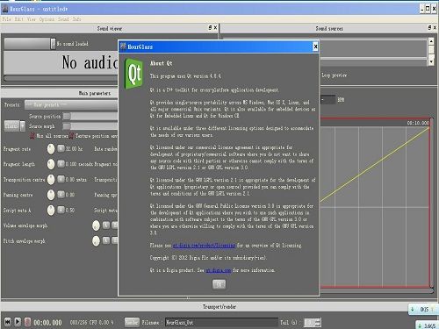The height and width of the screenshot is (329, 439).
Task: Click the Fragment rate knob
Action: [51, 149]
